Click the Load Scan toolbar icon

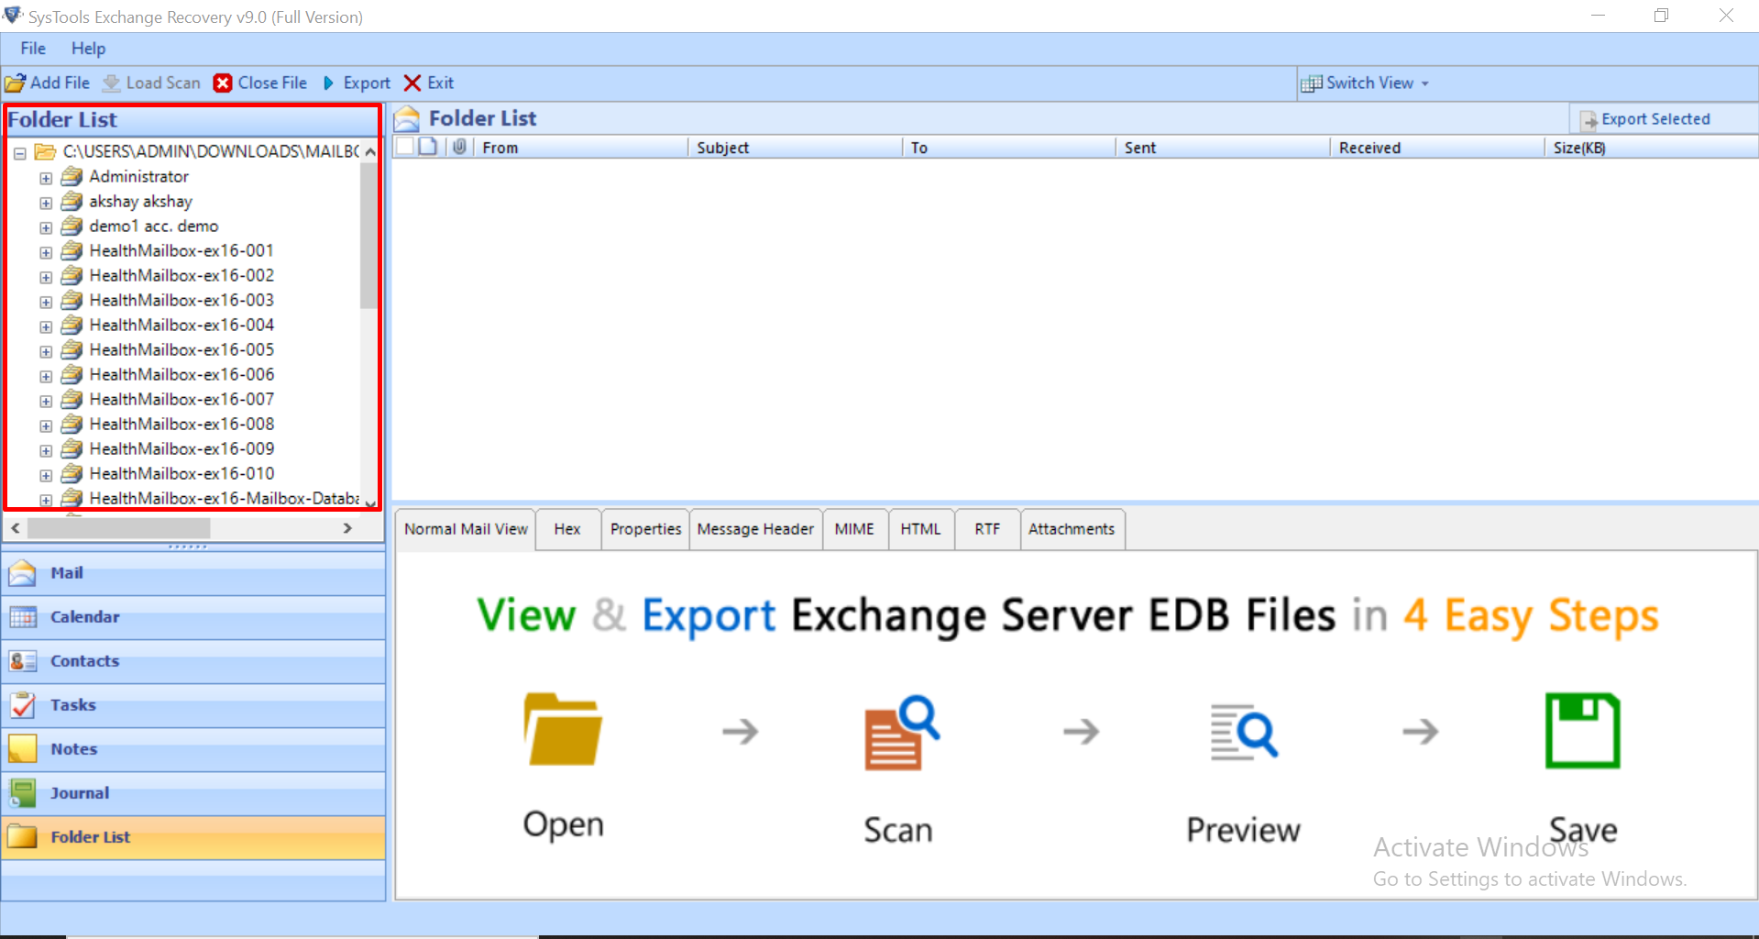tap(111, 83)
